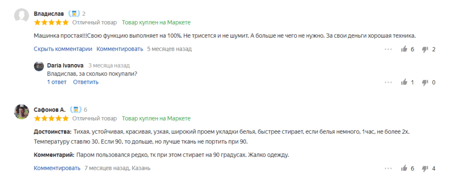Thumbs down Daria Ivanova's comment

[425, 83]
